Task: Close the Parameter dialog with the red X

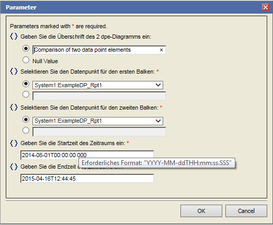Action: coord(266,7)
